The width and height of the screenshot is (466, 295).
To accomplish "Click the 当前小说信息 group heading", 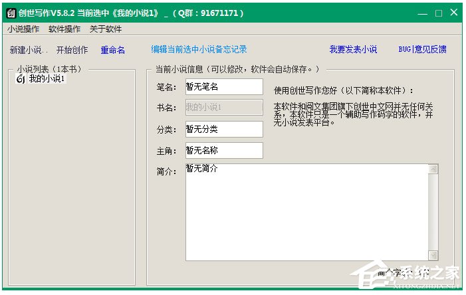I will point(237,70).
